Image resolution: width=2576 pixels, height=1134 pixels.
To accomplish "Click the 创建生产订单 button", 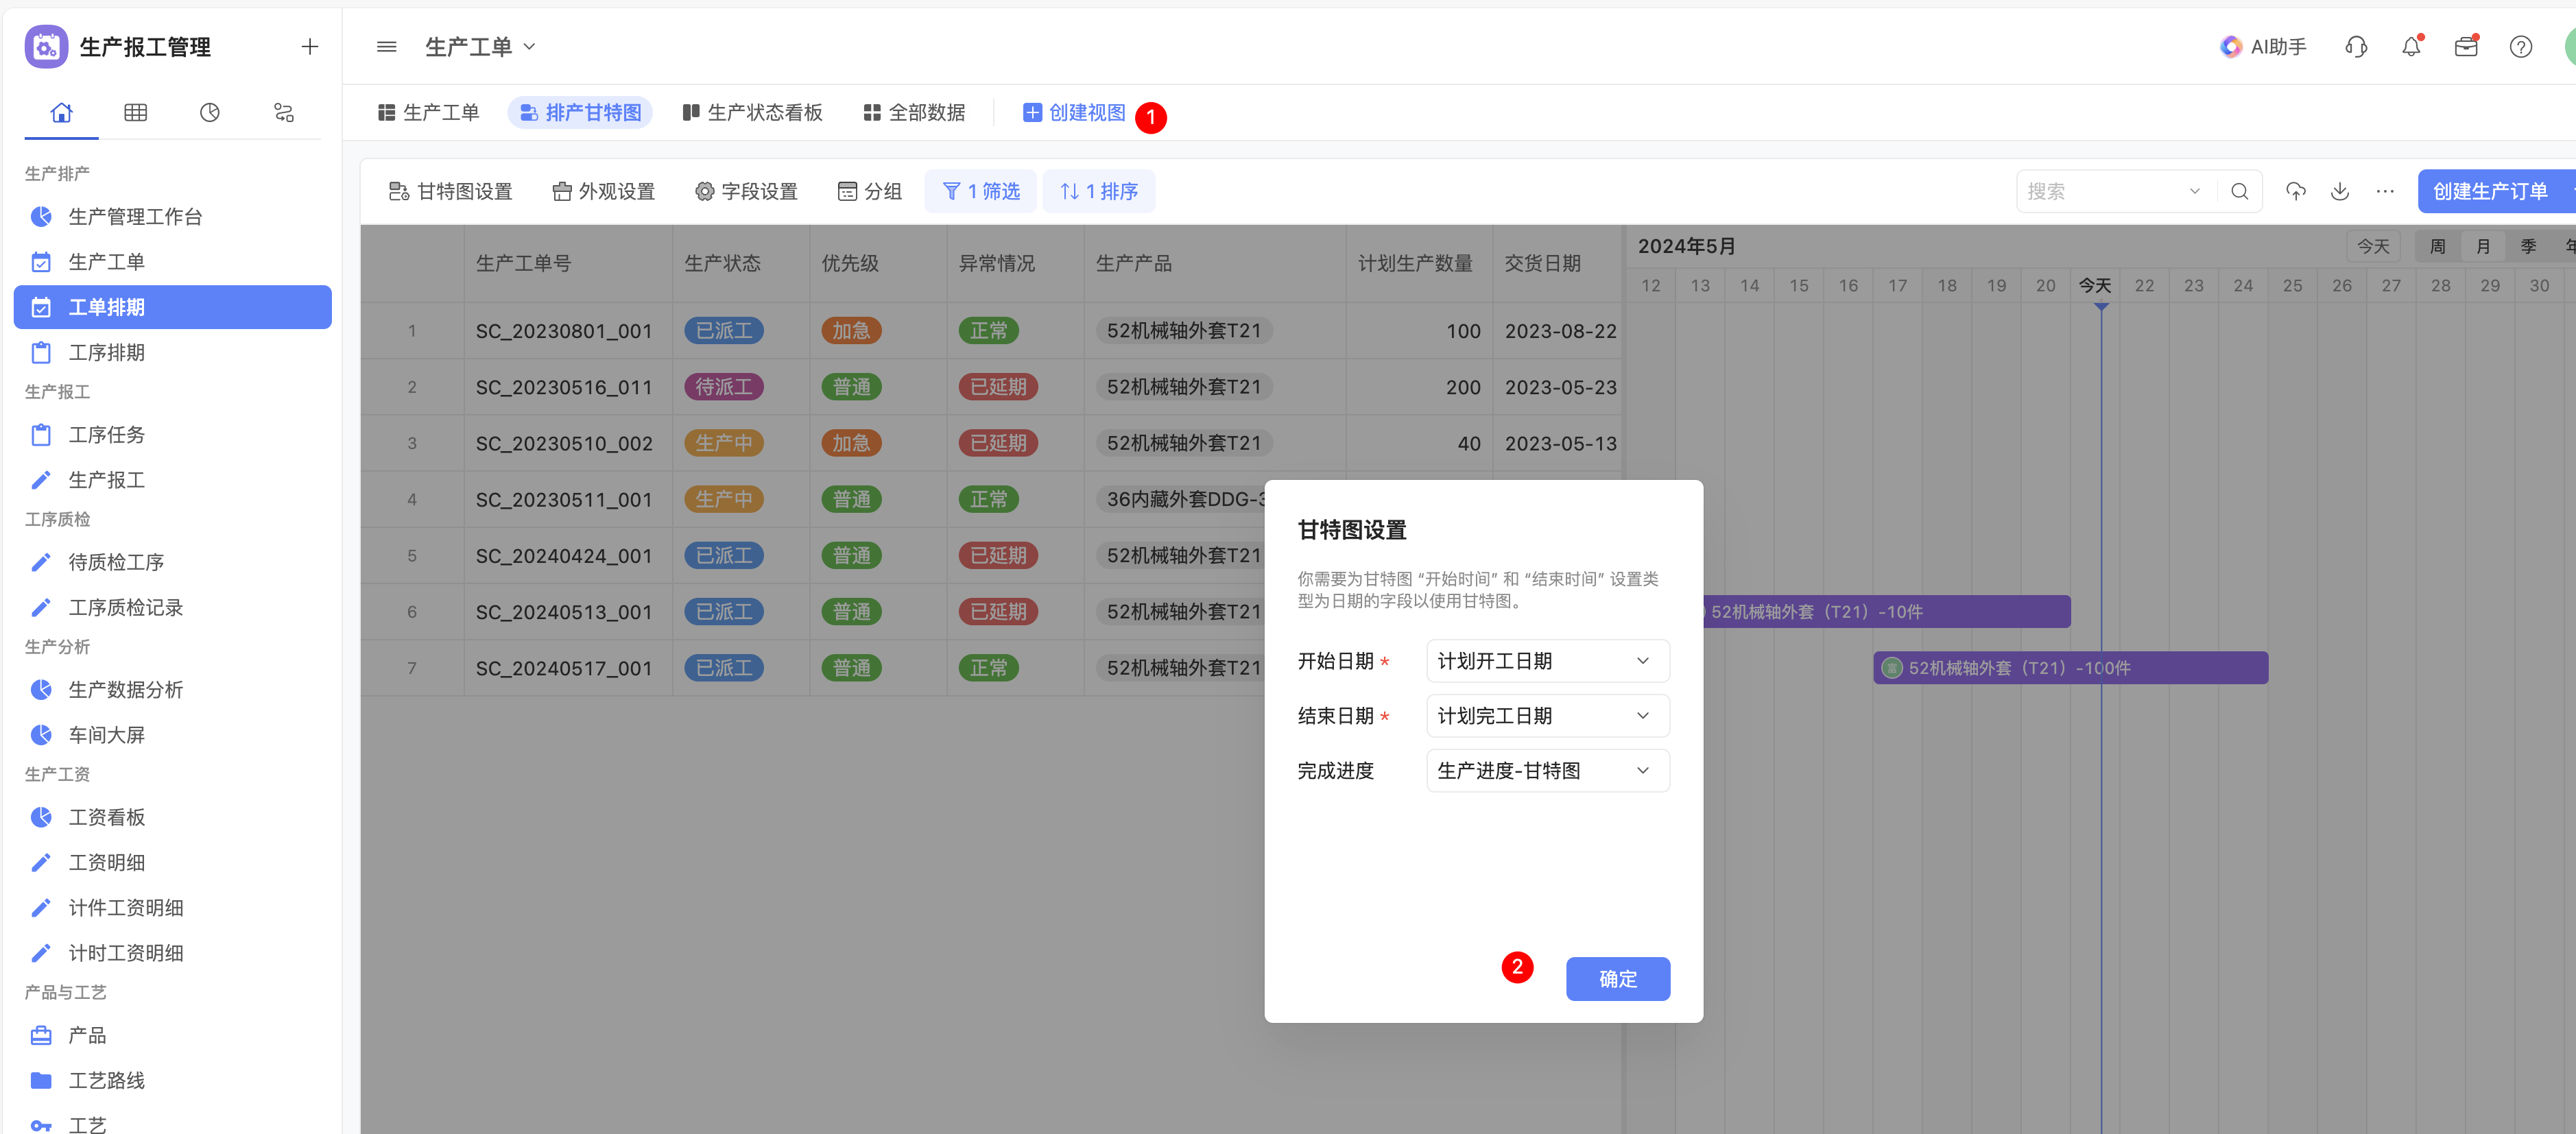I will 2489,191.
